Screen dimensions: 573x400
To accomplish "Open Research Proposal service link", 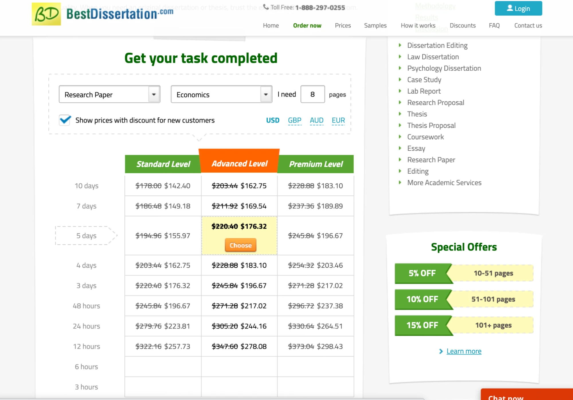I will click(x=435, y=103).
